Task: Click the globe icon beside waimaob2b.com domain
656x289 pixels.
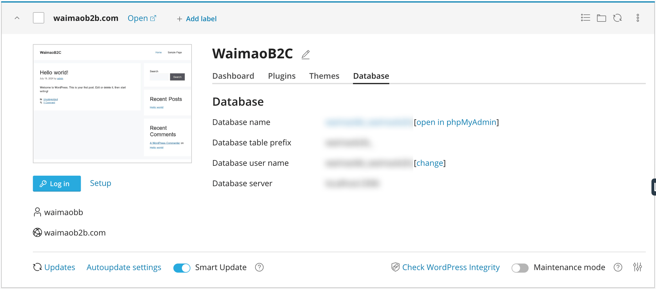Action: 37,232
